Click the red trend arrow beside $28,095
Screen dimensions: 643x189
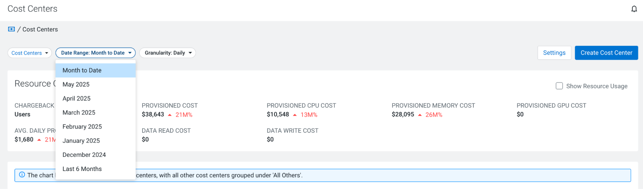click(x=420, y=115)
